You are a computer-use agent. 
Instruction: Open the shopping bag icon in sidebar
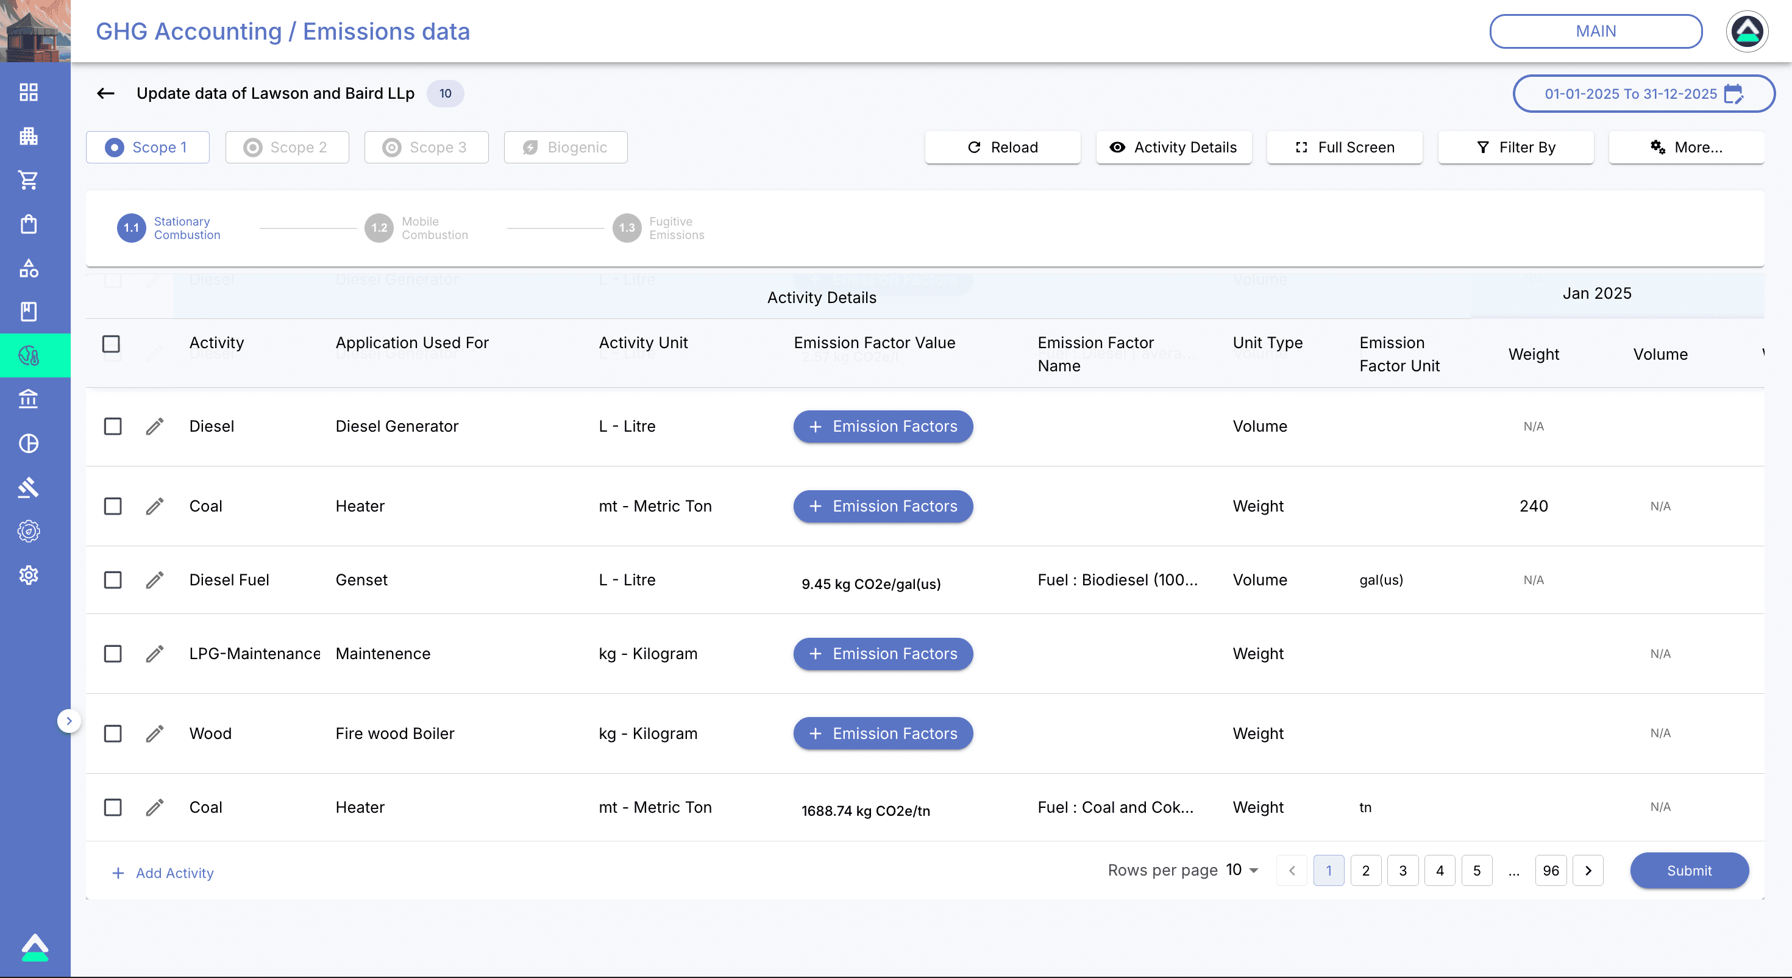(x=29, y=224)
